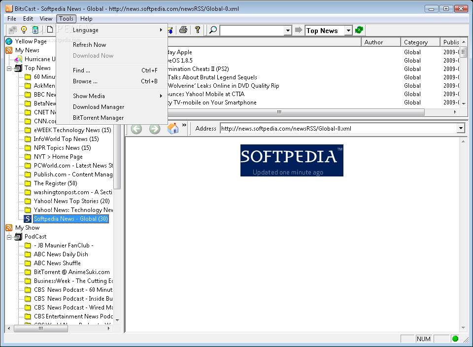
Task: Expand the Show Media submenu
Action: pos(112,96)
